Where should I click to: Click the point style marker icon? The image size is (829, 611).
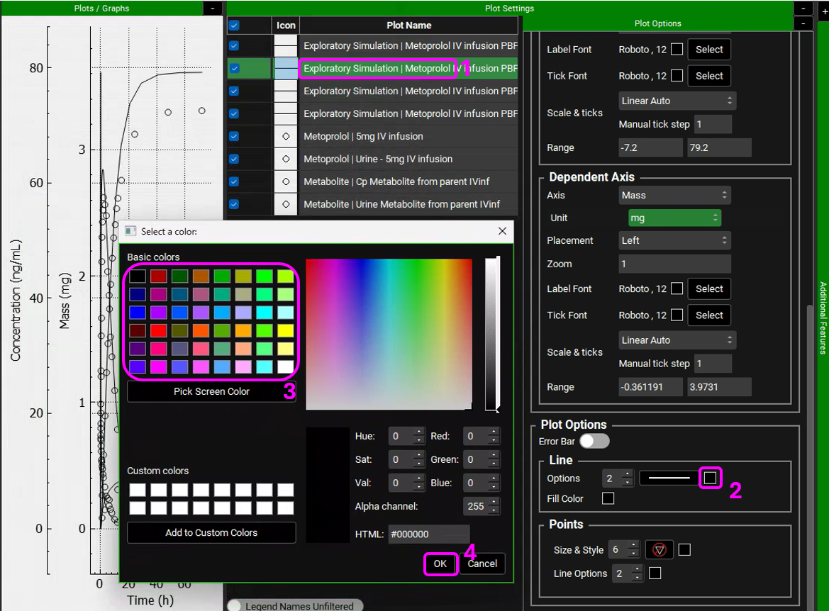pyautogui.click(x=659, y=549)
